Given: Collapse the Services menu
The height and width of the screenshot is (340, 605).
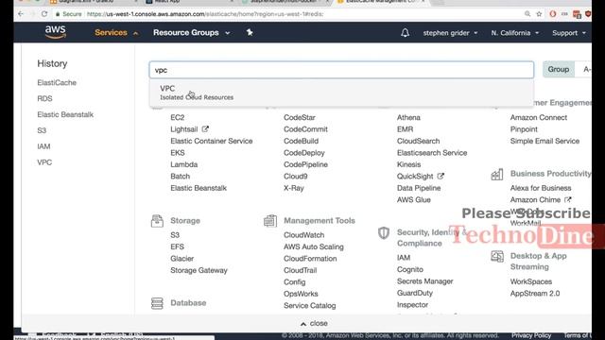Looking at the screenshot, I should [x=116, y=33].
